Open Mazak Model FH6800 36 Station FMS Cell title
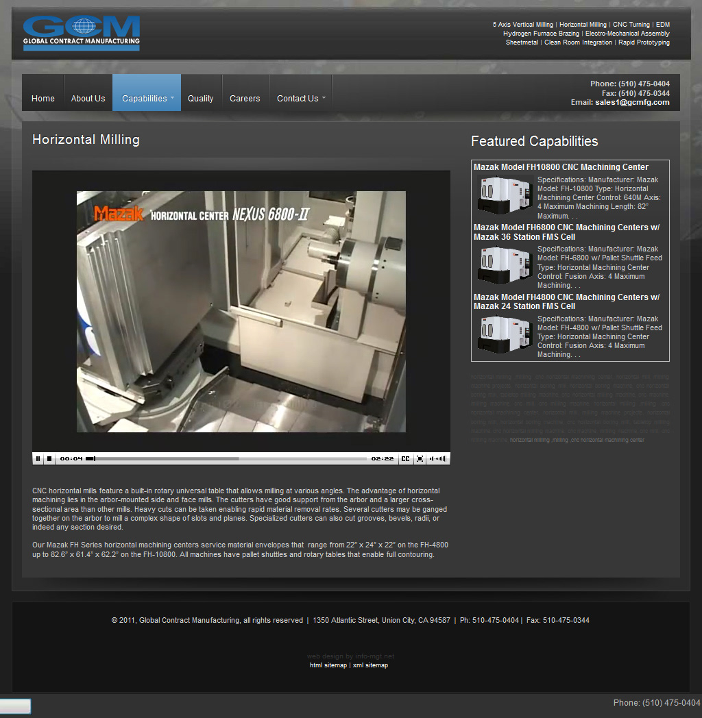 click(x=566, y=232)
